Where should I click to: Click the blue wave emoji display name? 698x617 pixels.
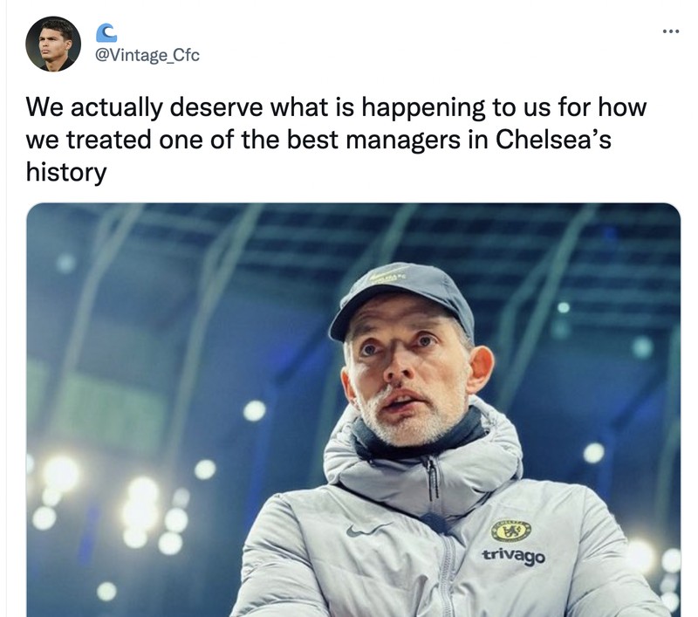(107, 31)
